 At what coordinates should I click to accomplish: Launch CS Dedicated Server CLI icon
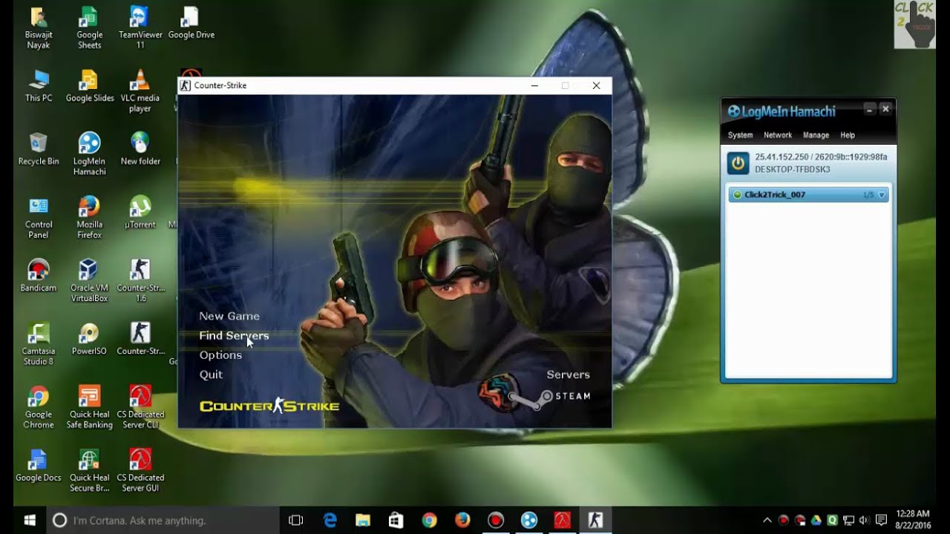click(x=140, y=407)
